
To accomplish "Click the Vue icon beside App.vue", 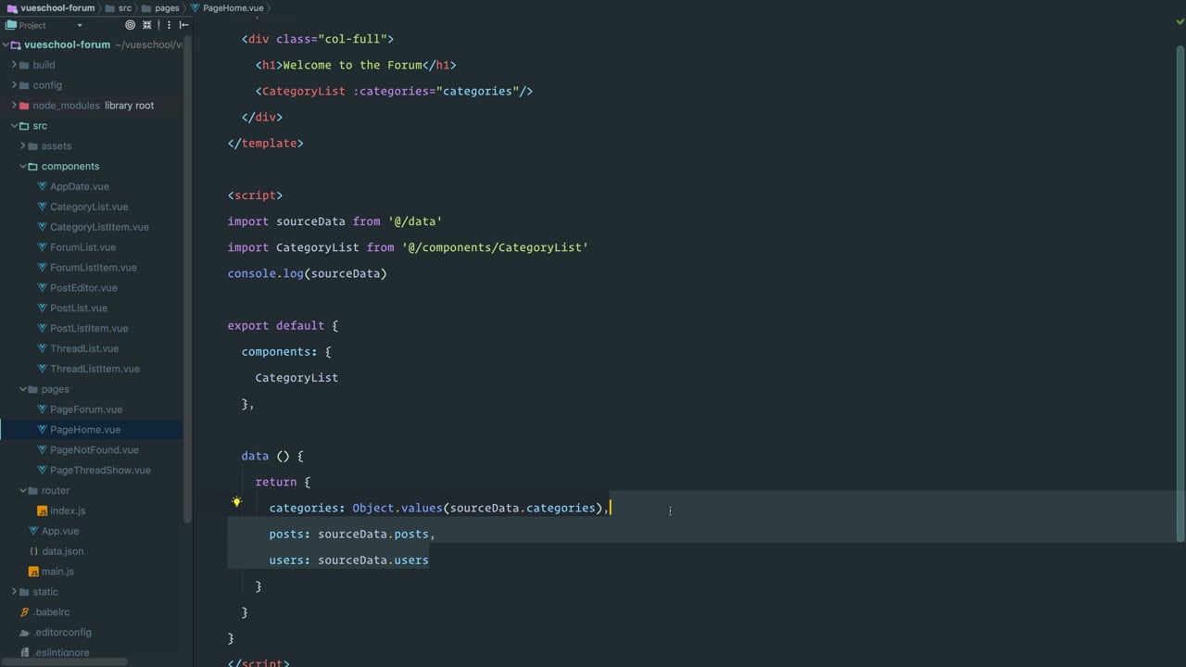I will coord(33,531).
